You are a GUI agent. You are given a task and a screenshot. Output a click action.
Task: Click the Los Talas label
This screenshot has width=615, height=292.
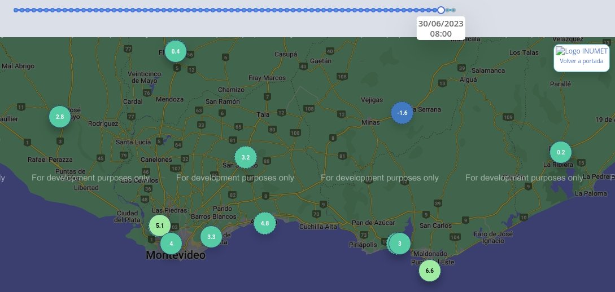(x=524, y=52)
